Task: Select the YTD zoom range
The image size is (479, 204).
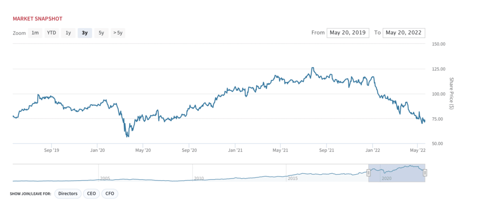Action: pyautogui.click(x=51, y=33)
